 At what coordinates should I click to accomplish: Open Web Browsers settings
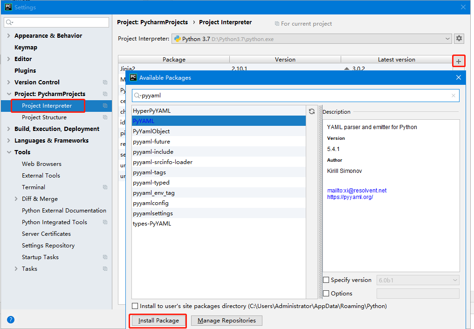[41, 164]
